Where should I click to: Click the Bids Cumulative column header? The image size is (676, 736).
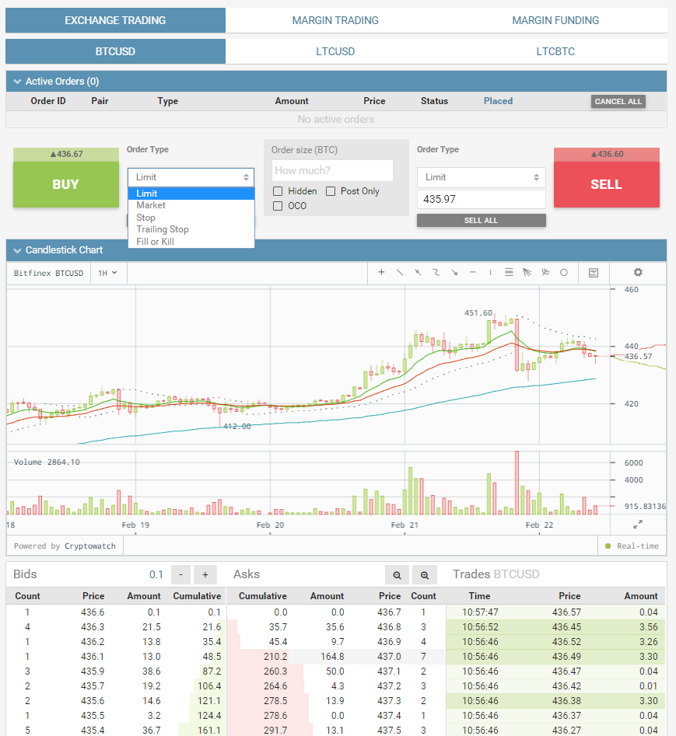click(197, 596)
